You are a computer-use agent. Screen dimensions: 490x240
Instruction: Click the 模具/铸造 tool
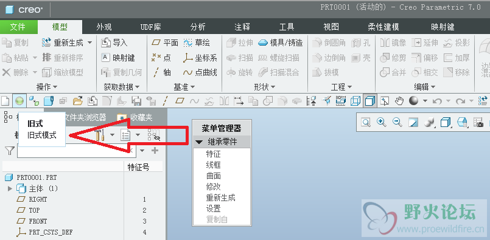(x=281, y=43)
